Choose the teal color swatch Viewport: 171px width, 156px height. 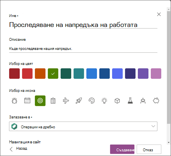tap(79, 74)
